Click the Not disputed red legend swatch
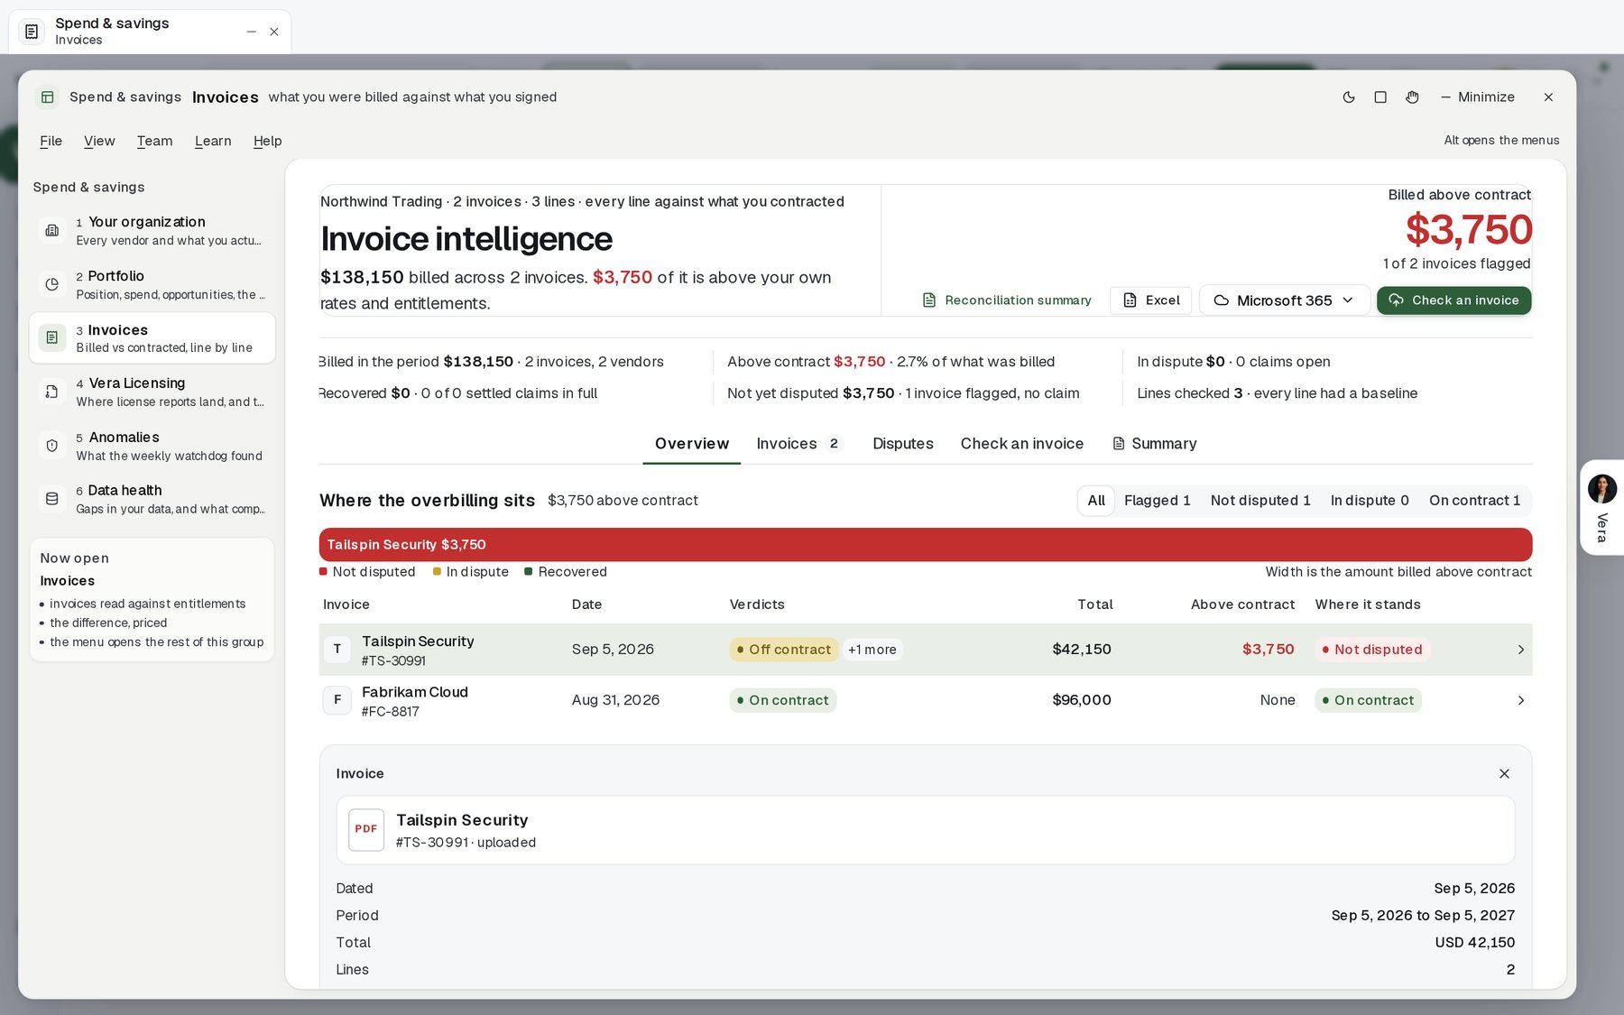The height and width of the screenshot is (1015, 1624). coord(323,572)
